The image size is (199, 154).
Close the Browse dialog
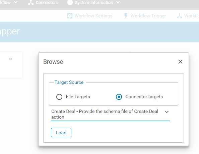[180, 62]
